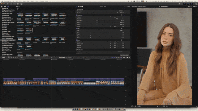Screen dimensions: 198x111
Task: Click the Distort on-screen controls icon
Action: point(122,40)
